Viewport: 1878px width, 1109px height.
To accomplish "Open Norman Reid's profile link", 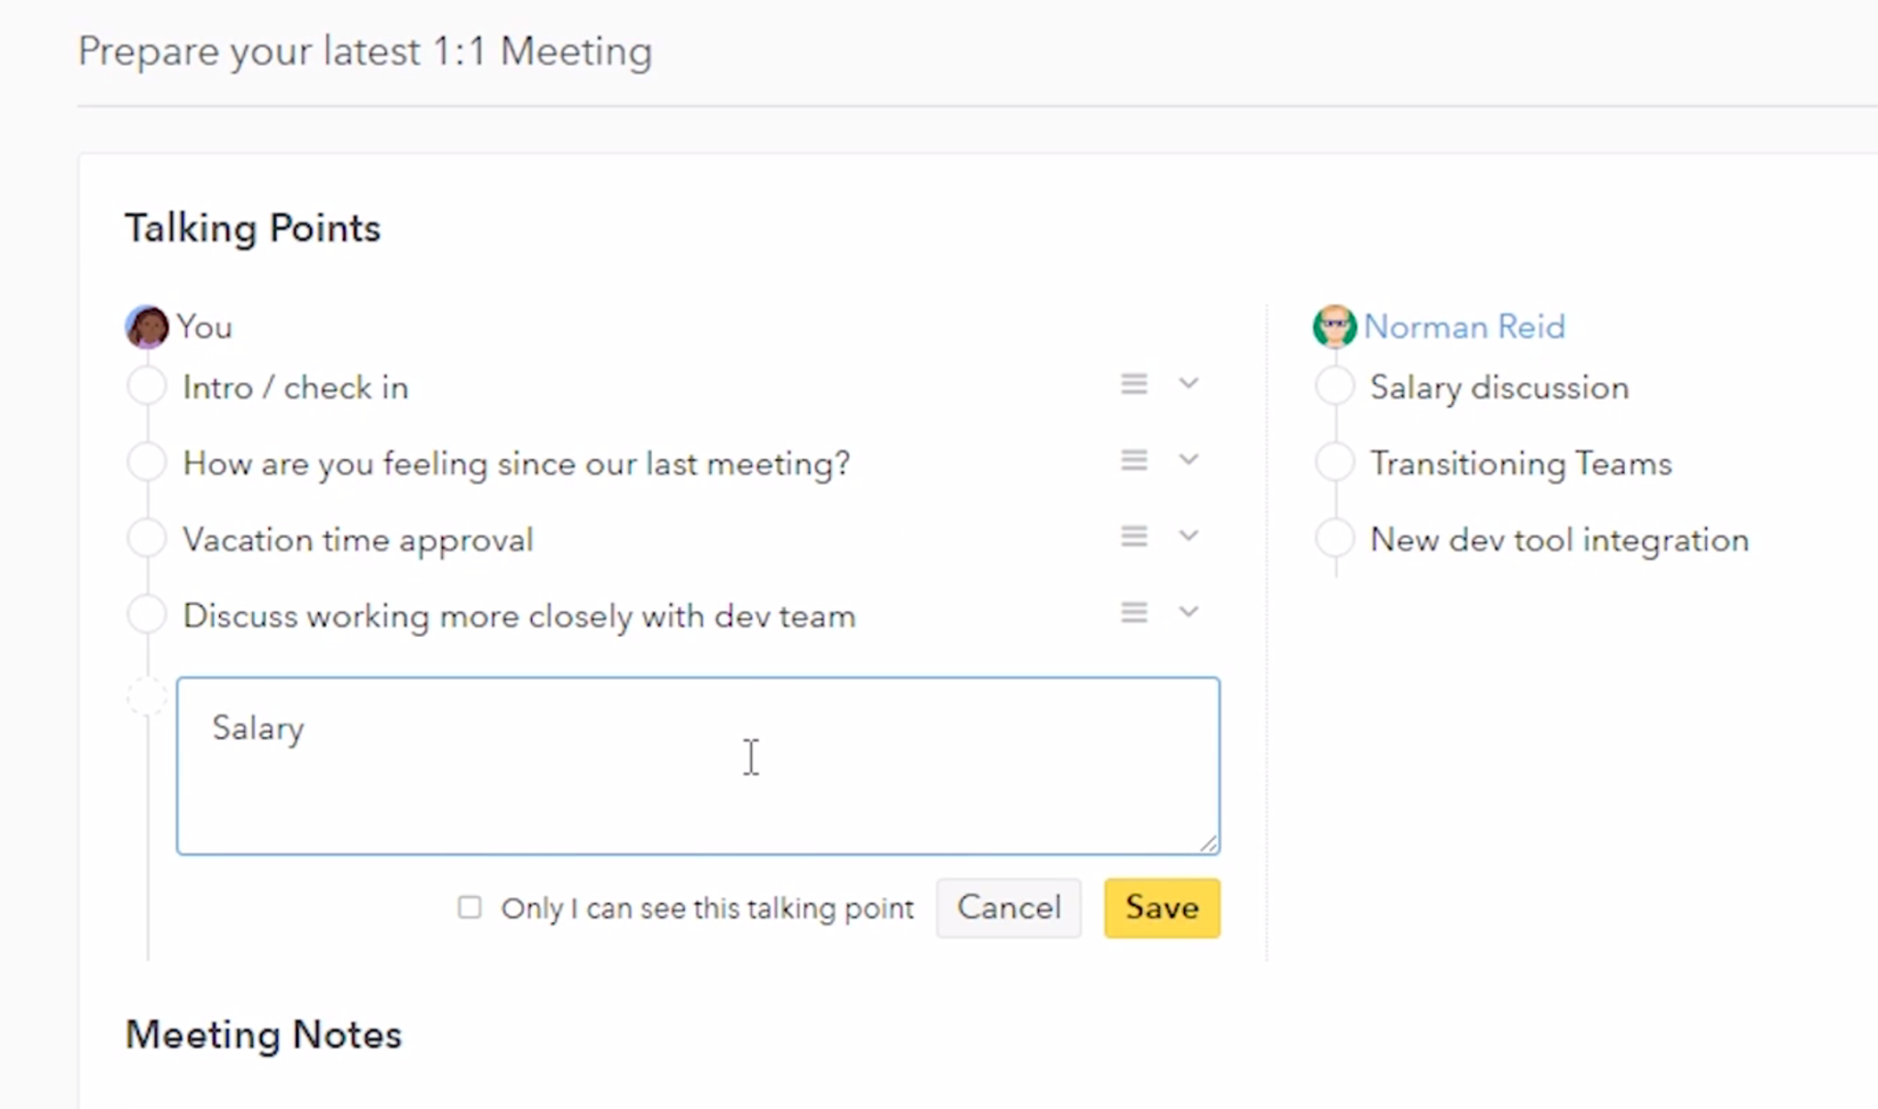I will point(1464,327).
